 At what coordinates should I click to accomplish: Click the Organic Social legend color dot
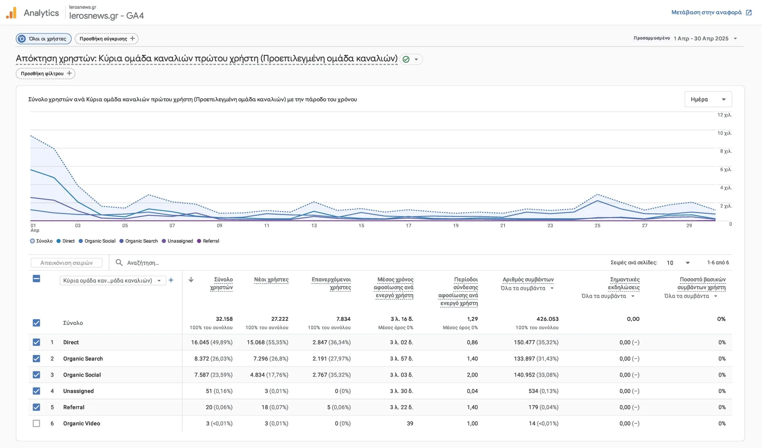click(81, 241)
